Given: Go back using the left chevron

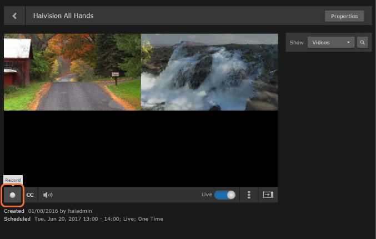Looking at the screenshot, I should pos(14,16).
